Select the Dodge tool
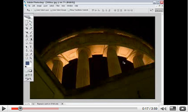The height and width of the screenshot is (112, 188). pos(31,43)
